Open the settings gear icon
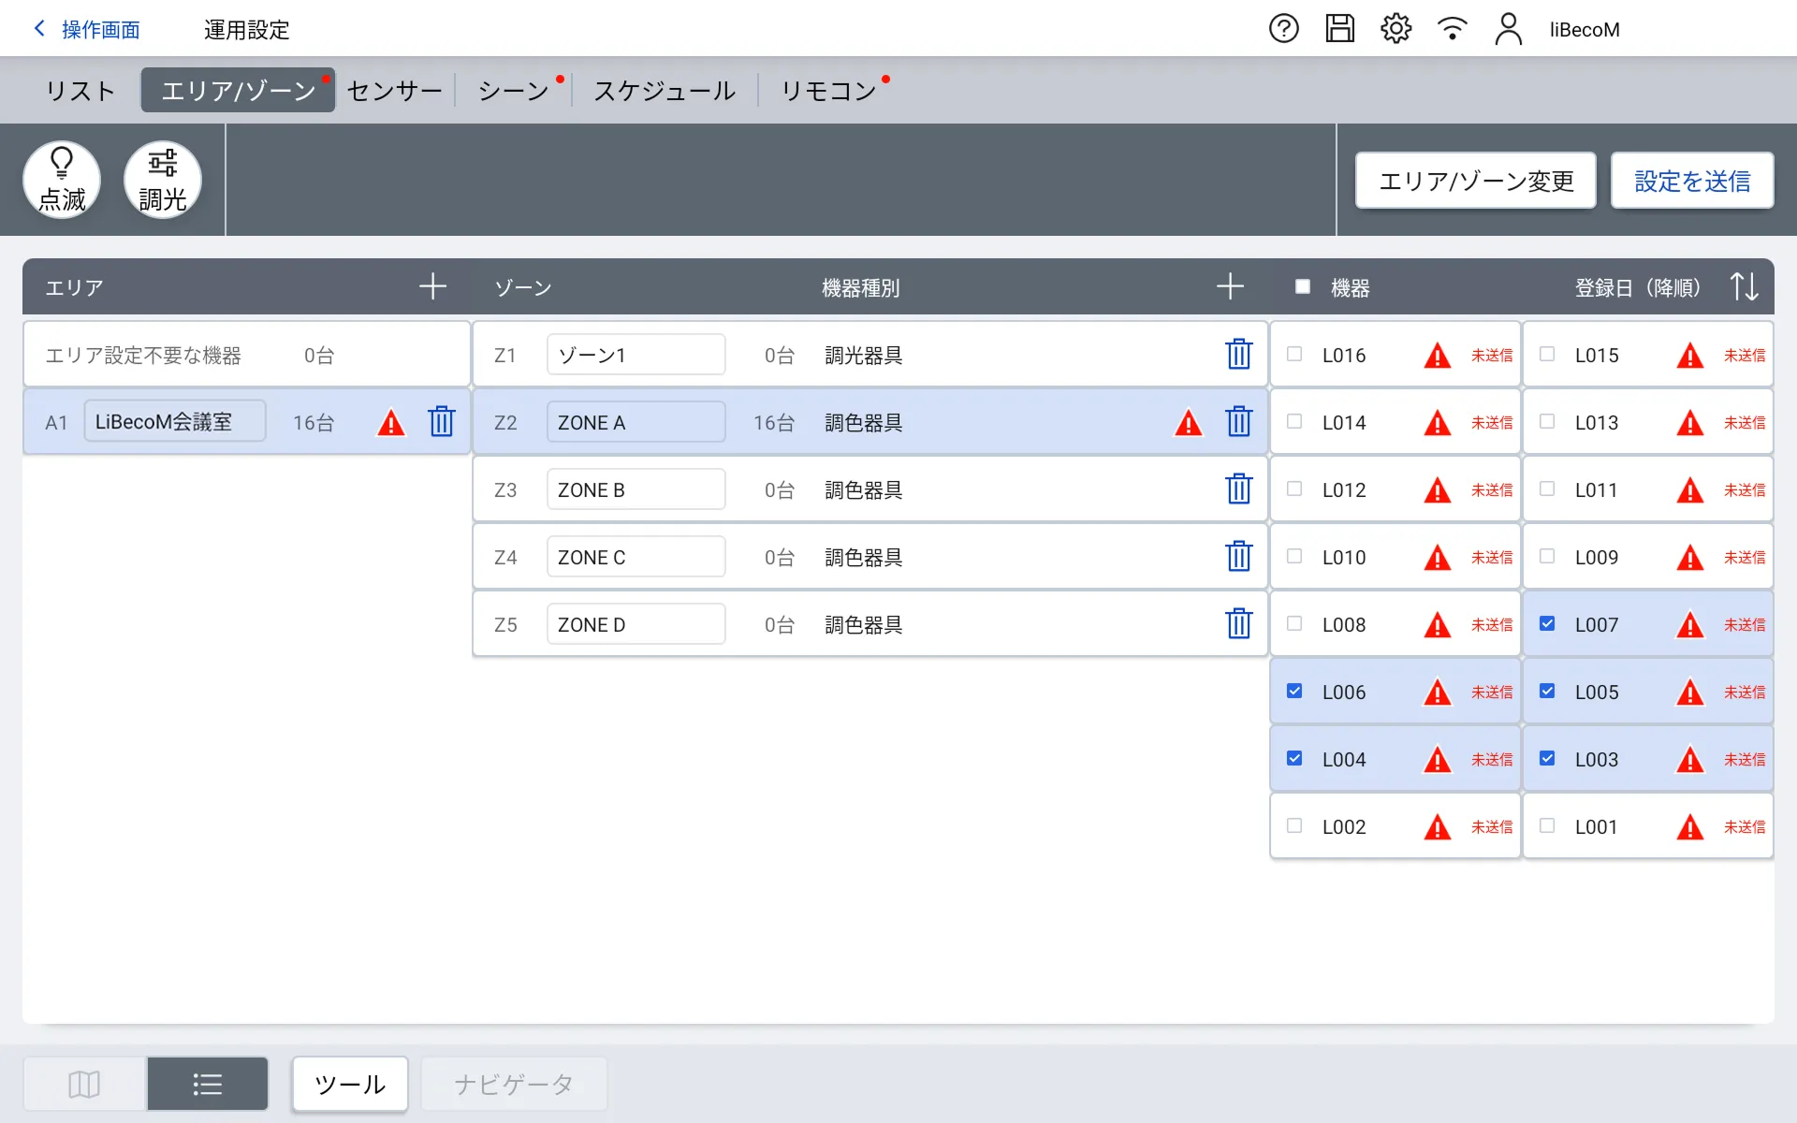 (x=1395, y=29)
